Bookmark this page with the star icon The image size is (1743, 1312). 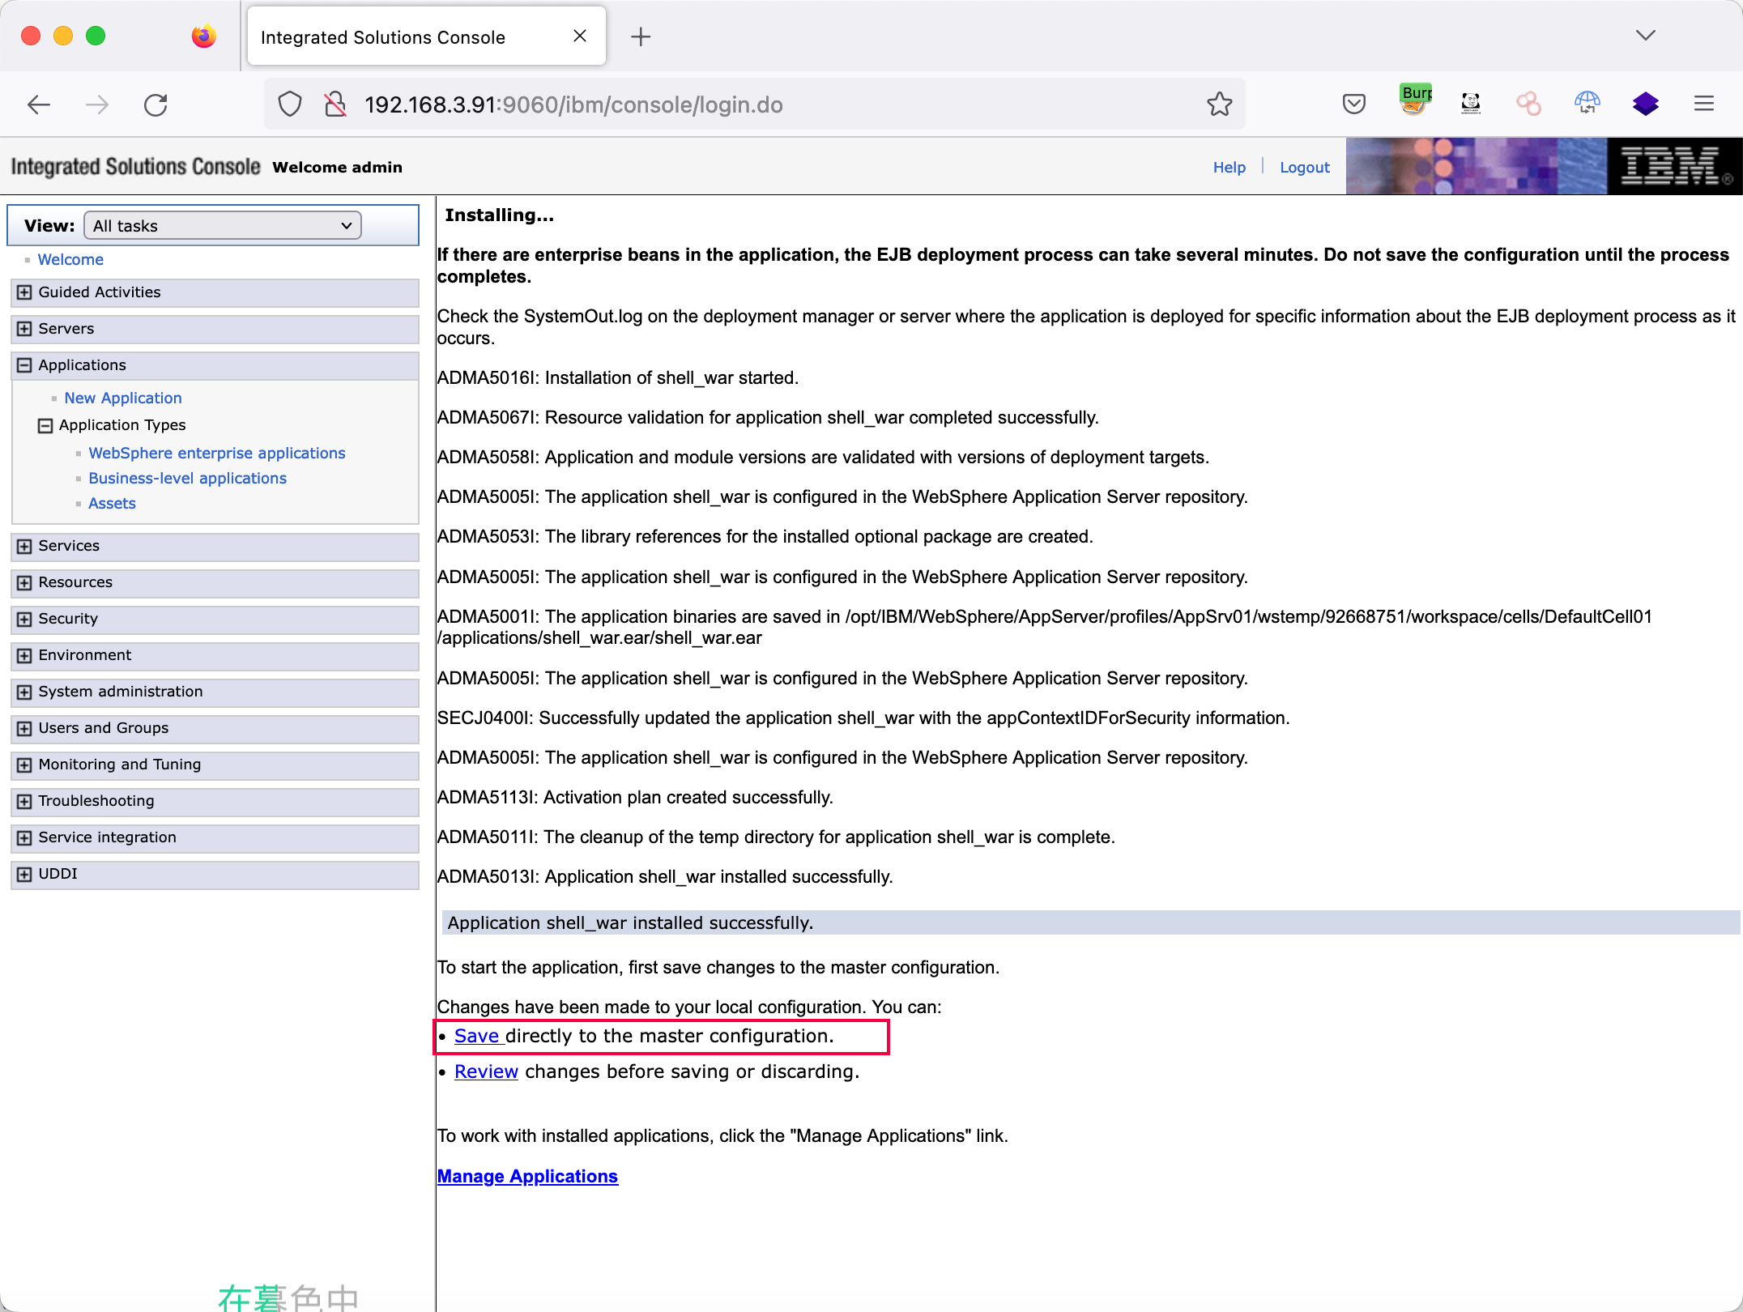click(x=1219, y=104)
